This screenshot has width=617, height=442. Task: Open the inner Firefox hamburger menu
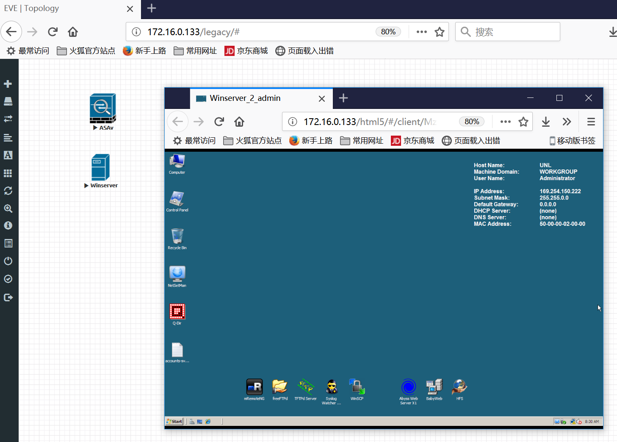[x=591, y=122]
